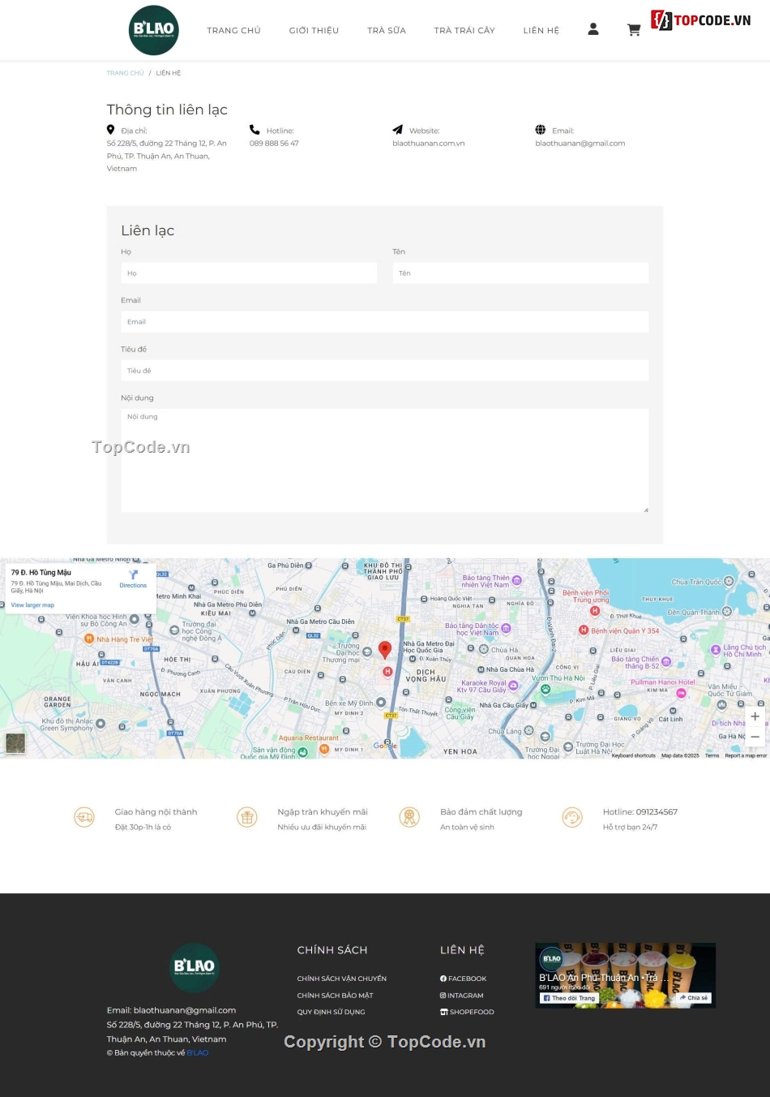Focus the Họ input field

coord(249,273)
